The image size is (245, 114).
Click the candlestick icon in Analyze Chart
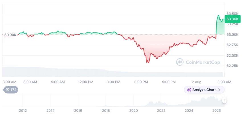189,90
